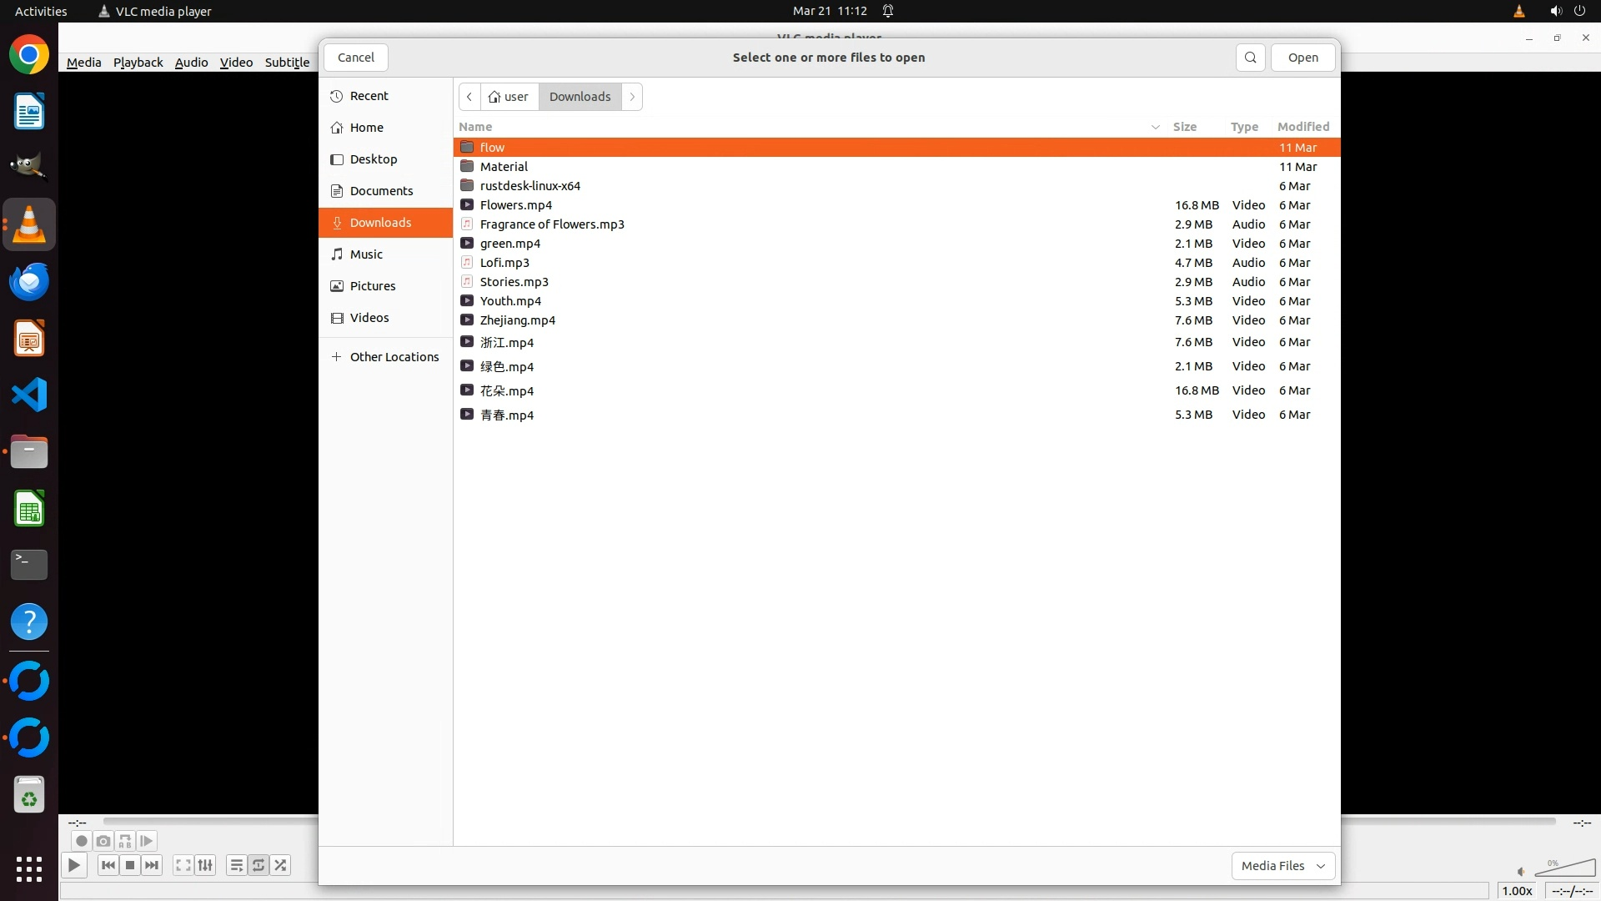
Task: Toggle shuffle (random) playback
Action: click(281, 865)
